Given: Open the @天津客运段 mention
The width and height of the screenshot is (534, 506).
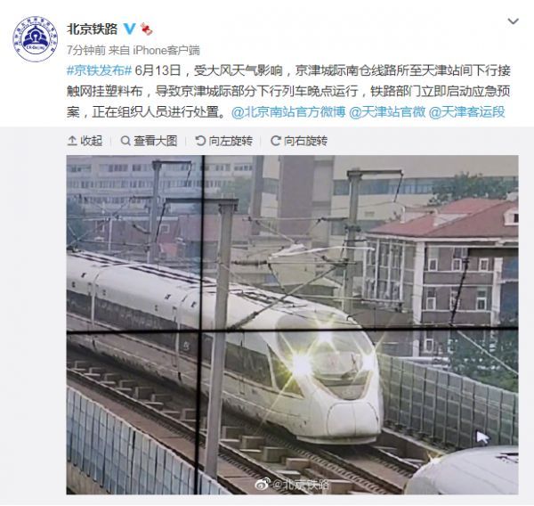Looking at the screenshot, I should (x=467, y=112).
